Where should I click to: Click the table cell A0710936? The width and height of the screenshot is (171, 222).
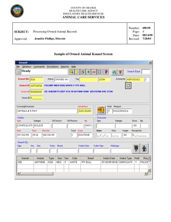40,162
